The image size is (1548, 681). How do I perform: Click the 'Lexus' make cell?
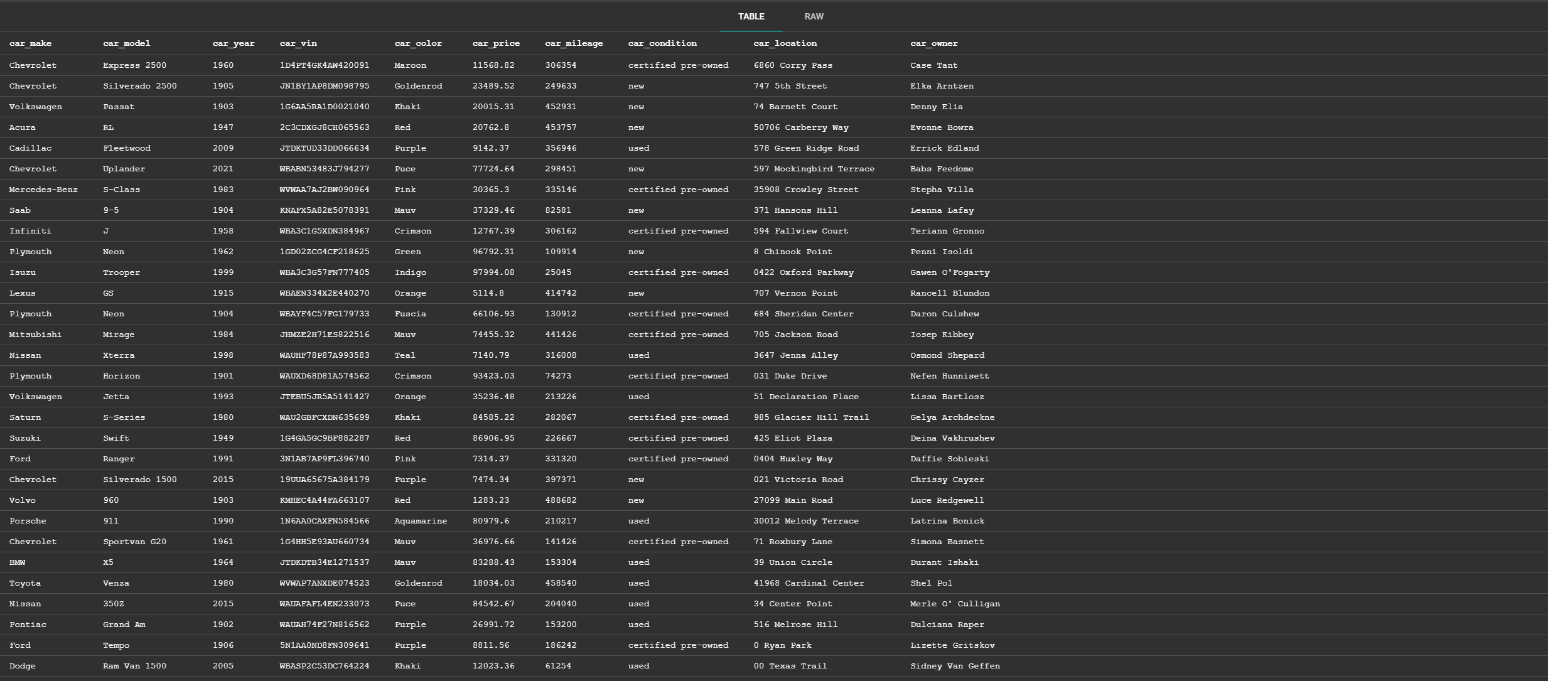click(23, 293)
